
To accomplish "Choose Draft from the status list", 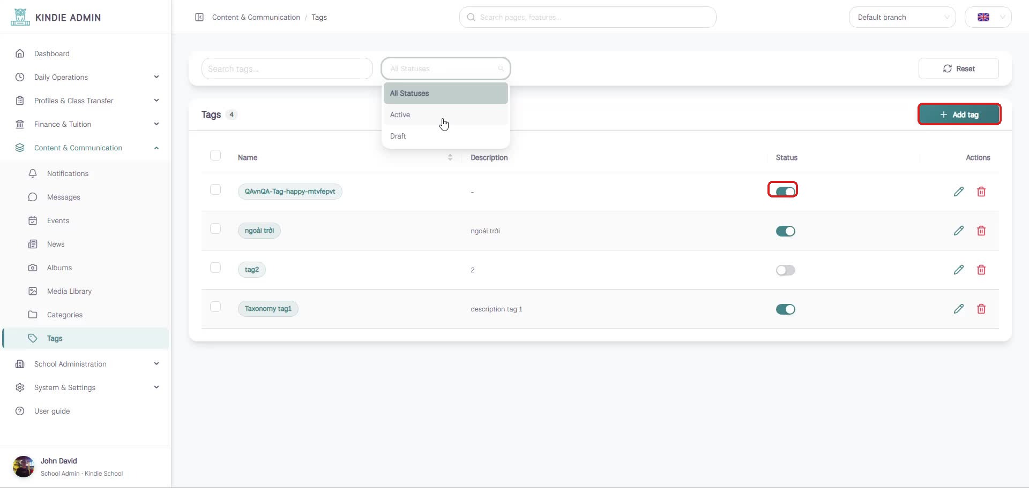I will coord(445,136).
